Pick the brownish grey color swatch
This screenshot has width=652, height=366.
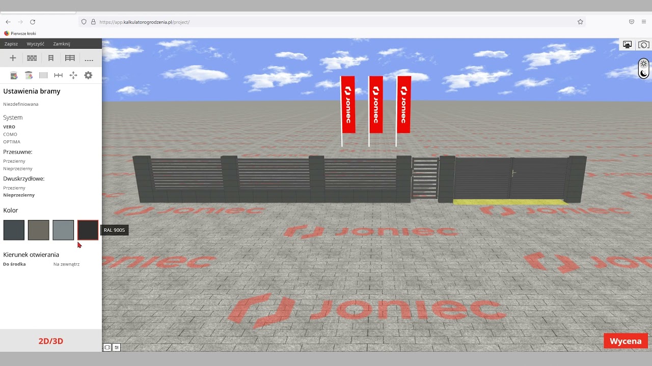coord(39,230)
